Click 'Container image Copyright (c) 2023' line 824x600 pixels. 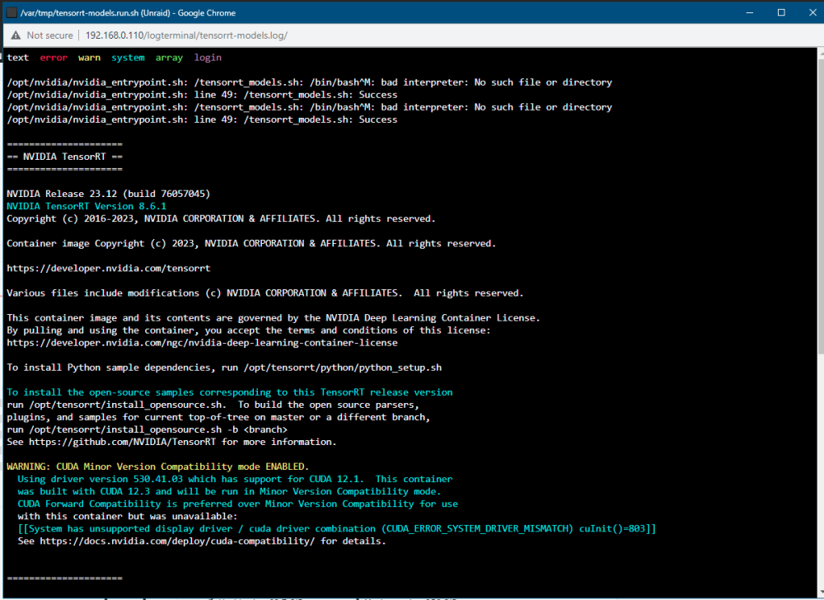[x=251, y=243]
